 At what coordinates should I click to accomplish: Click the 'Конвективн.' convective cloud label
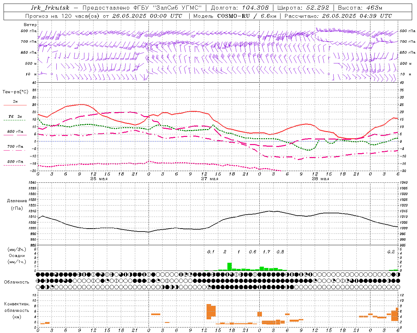point(17,304)
